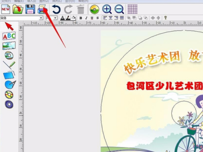Image resolution: width=203 pixels, height=152 pixels.
Task: Open the help question mark icon
Action: point(165,18)
